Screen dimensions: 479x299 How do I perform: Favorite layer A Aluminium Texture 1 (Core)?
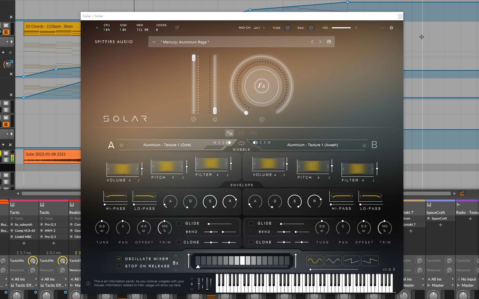[121, 145]
